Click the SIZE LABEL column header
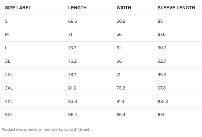 tap(18, 8)
